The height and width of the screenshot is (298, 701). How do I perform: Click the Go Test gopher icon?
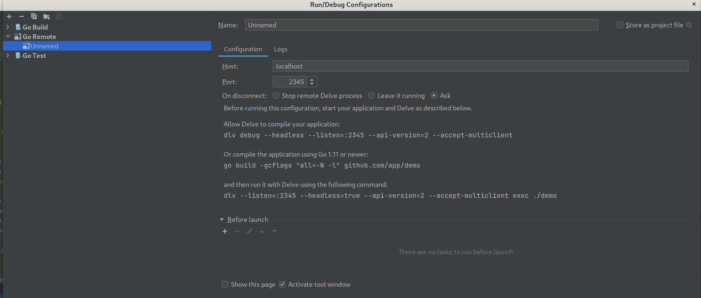pos(18,56)
